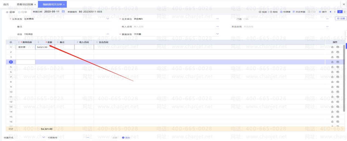Go to next document with right arrow
The width and height of the screenshot is (347, 141).
(x=335, y=12)
